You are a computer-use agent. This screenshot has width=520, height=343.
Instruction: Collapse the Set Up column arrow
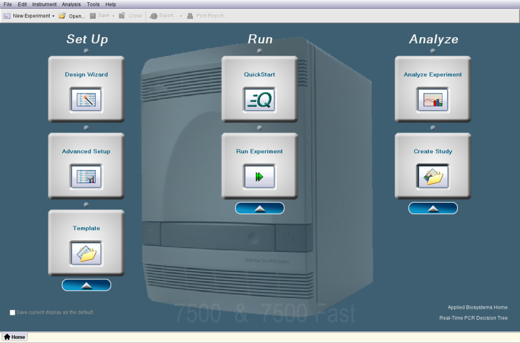pos(86,285)
